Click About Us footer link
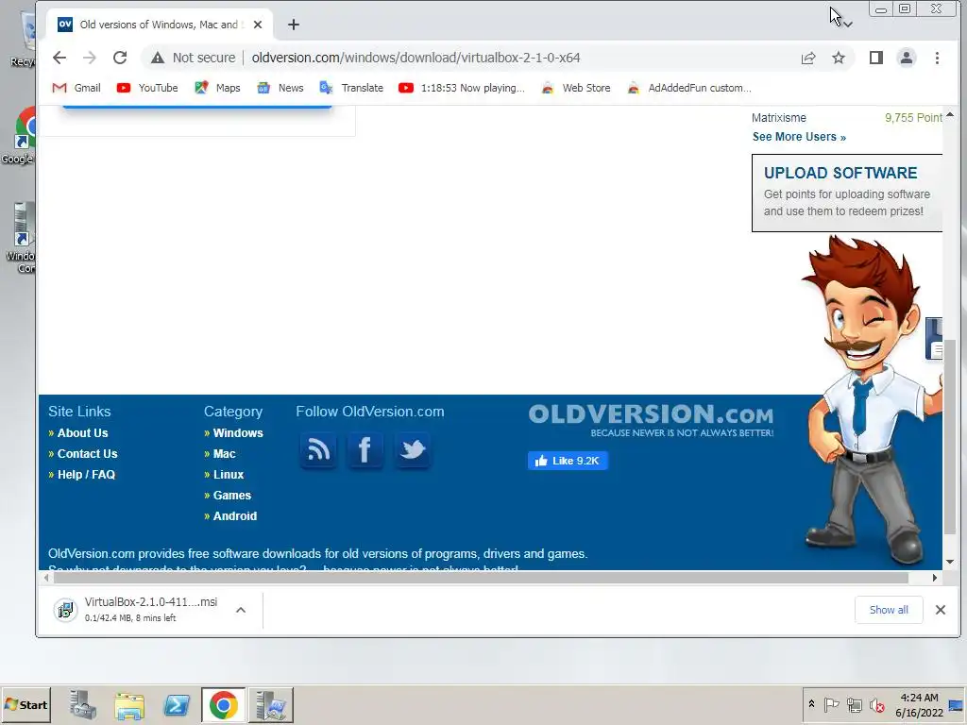967x725 pixels. coord(83,433)
